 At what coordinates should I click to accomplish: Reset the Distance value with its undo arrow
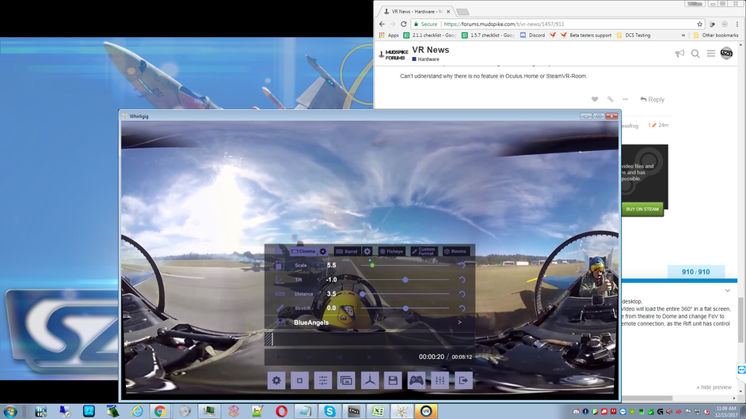pos(462,294)
